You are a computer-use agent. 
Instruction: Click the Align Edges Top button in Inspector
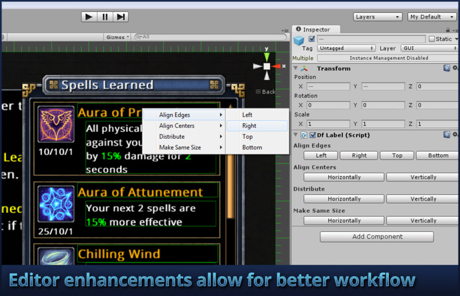tap(397, 155)
